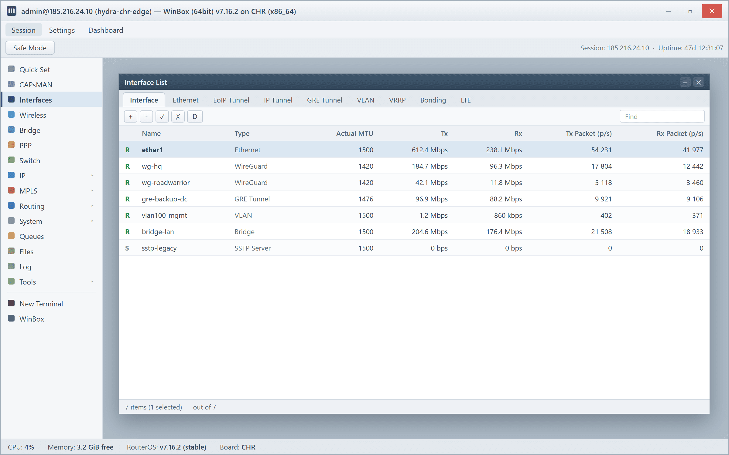This screenshot has width=729, height=455.
Task: Open the Bridge section
Action: pyautogui.click(x=51, y=130)
